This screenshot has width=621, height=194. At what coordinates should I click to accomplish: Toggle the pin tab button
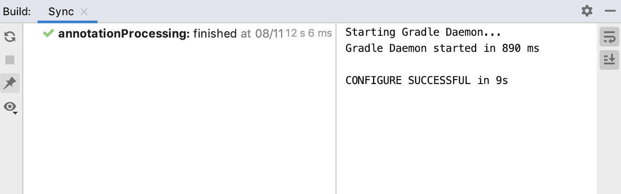click(10, 83)
